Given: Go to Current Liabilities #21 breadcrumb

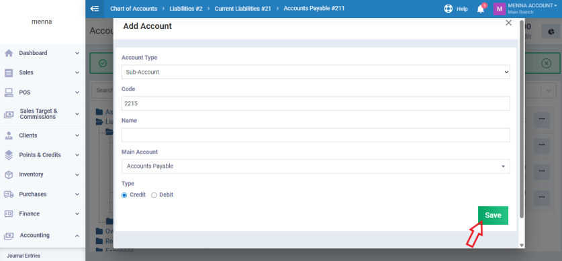Looking at the screenshot, I should tap(242, 8).
